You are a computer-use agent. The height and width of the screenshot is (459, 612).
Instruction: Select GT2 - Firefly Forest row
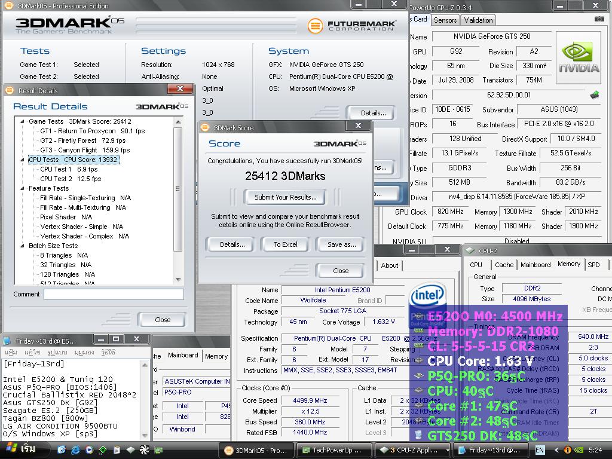(82, 140)
